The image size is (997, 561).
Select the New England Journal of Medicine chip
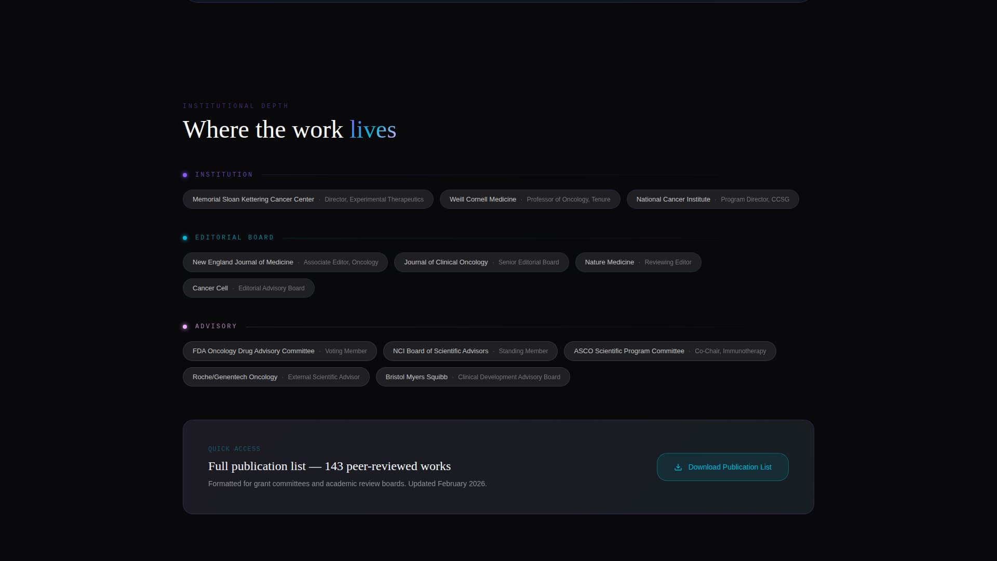click(x=285, y=262)
